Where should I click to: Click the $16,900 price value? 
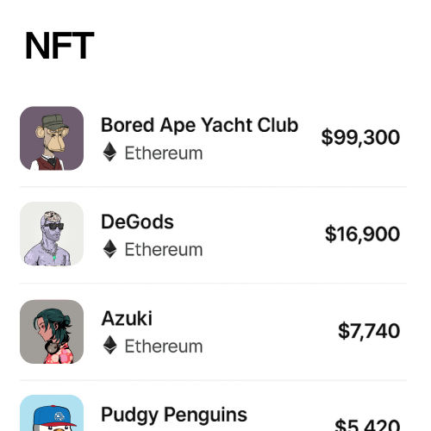[x=362, y=234]
